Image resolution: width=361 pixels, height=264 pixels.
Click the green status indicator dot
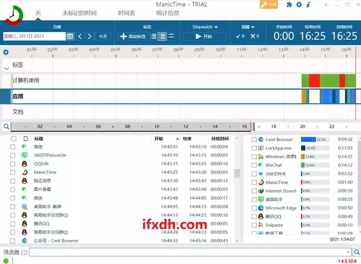click(x=6, y=261)
